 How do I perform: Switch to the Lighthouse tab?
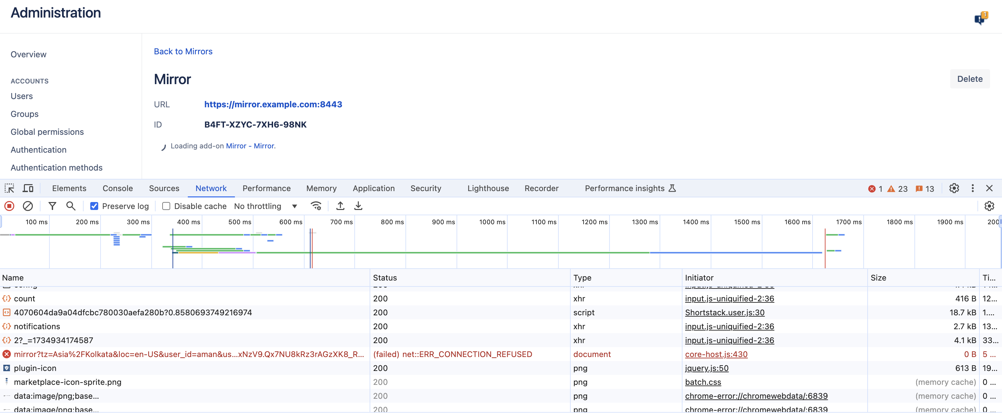488,188
